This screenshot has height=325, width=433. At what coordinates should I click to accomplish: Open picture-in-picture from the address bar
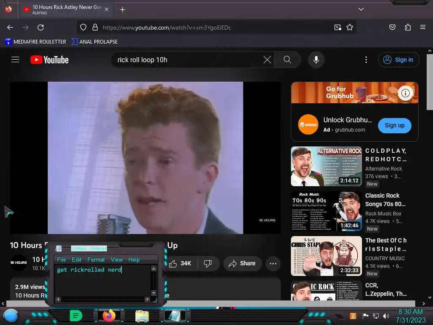coord(337,28)
